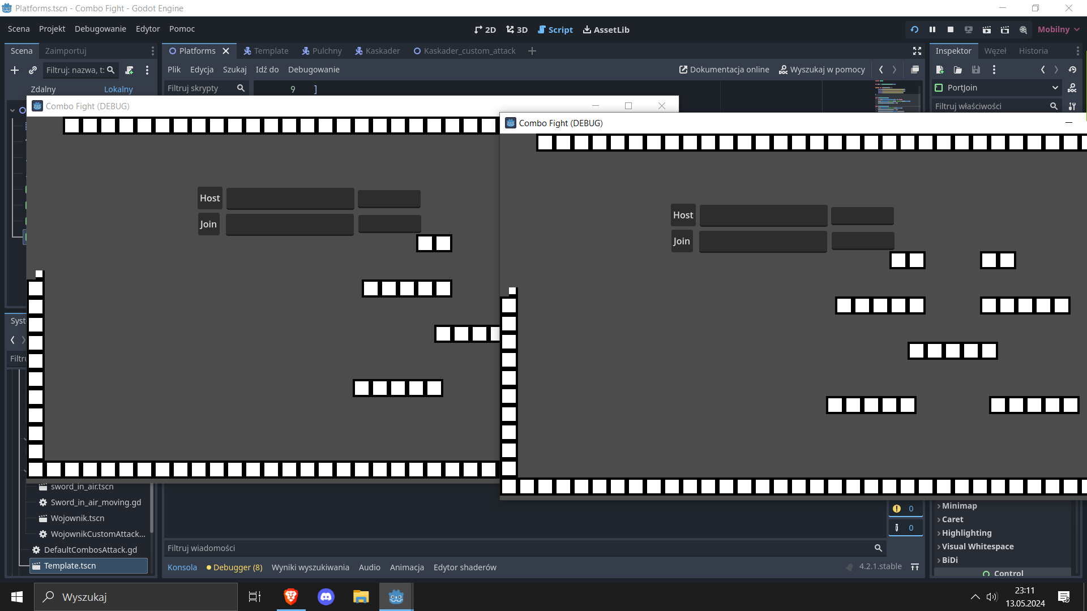
Task: Open the Pomoc menu
Action: pyautogui.click(x=182, y=29)
